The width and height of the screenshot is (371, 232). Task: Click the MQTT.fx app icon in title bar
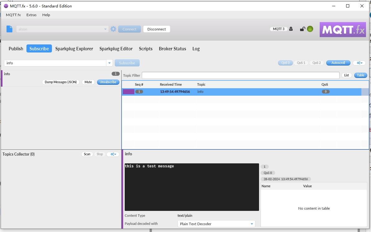(6, 6)
